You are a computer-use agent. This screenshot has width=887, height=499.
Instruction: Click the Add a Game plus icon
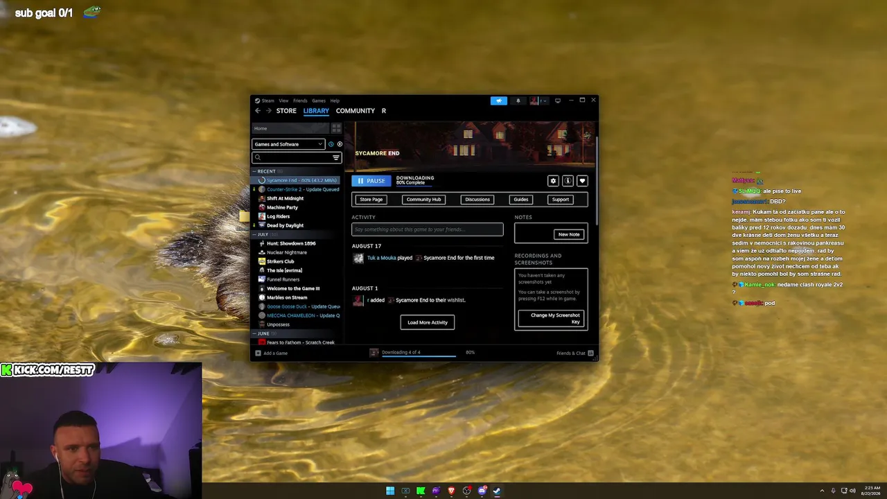258,353
